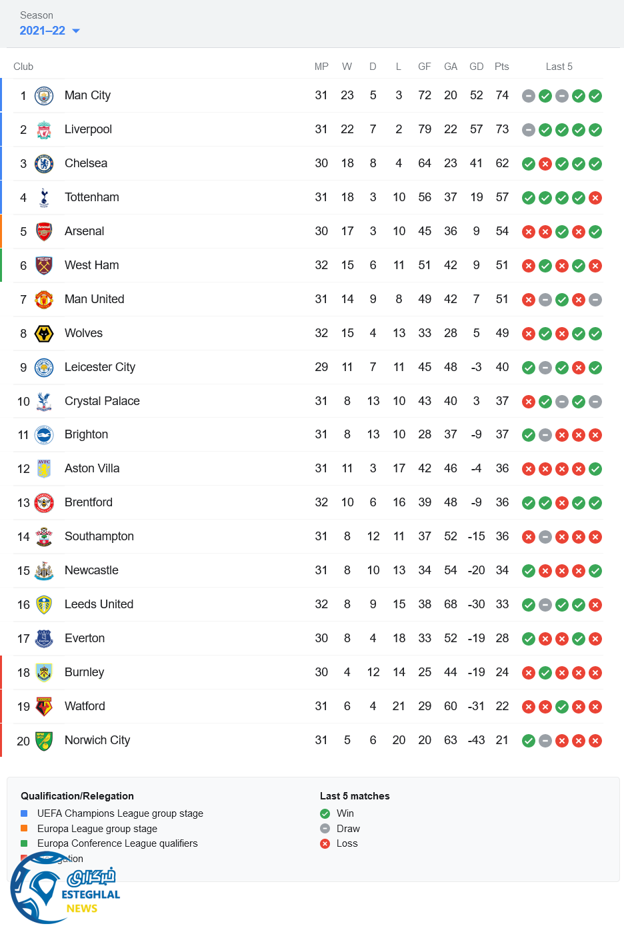Open the Crystal Palace team link
The width and height of the screenshot is (624, 942).
tap(102, 401)
